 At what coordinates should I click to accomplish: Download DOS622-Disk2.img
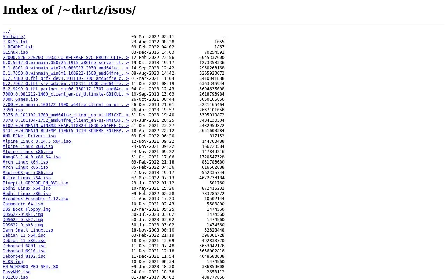pos(23,220)
